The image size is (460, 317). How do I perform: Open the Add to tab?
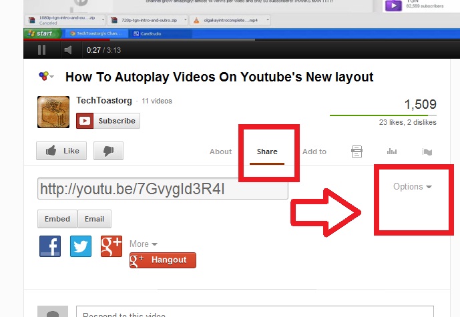pyautogui.click(x=314, y=151)
